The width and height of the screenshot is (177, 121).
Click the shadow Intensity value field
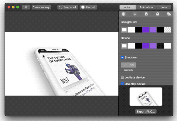[128, 65]
